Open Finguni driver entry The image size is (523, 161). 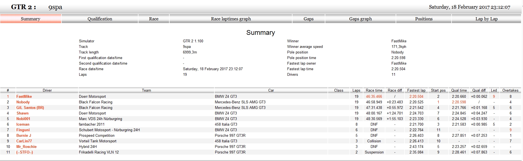click(x=23, y=130)
